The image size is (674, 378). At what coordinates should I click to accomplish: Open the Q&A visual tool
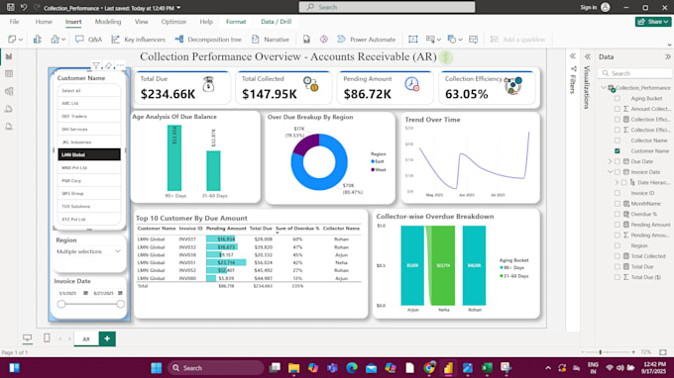click(x=88, y=40)
